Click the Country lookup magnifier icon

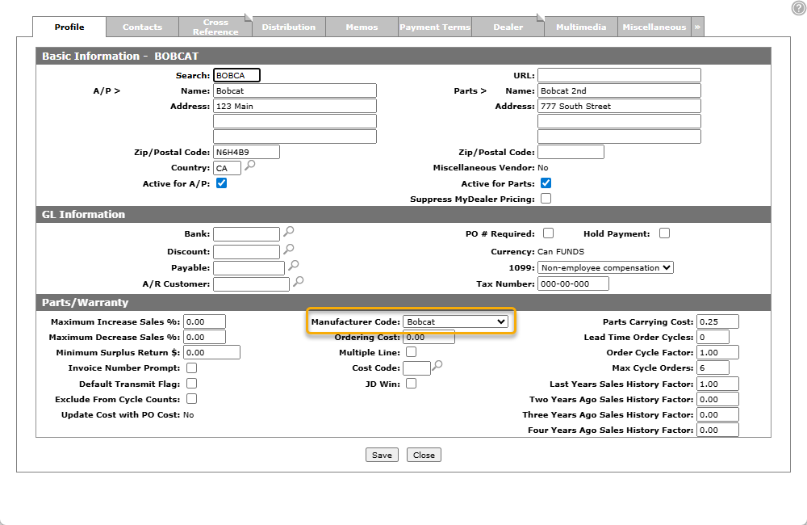pos(250,166)
